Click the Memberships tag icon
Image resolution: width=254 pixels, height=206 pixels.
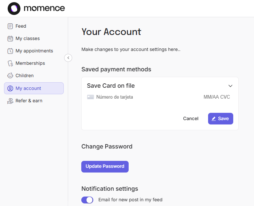coord(10,63)
